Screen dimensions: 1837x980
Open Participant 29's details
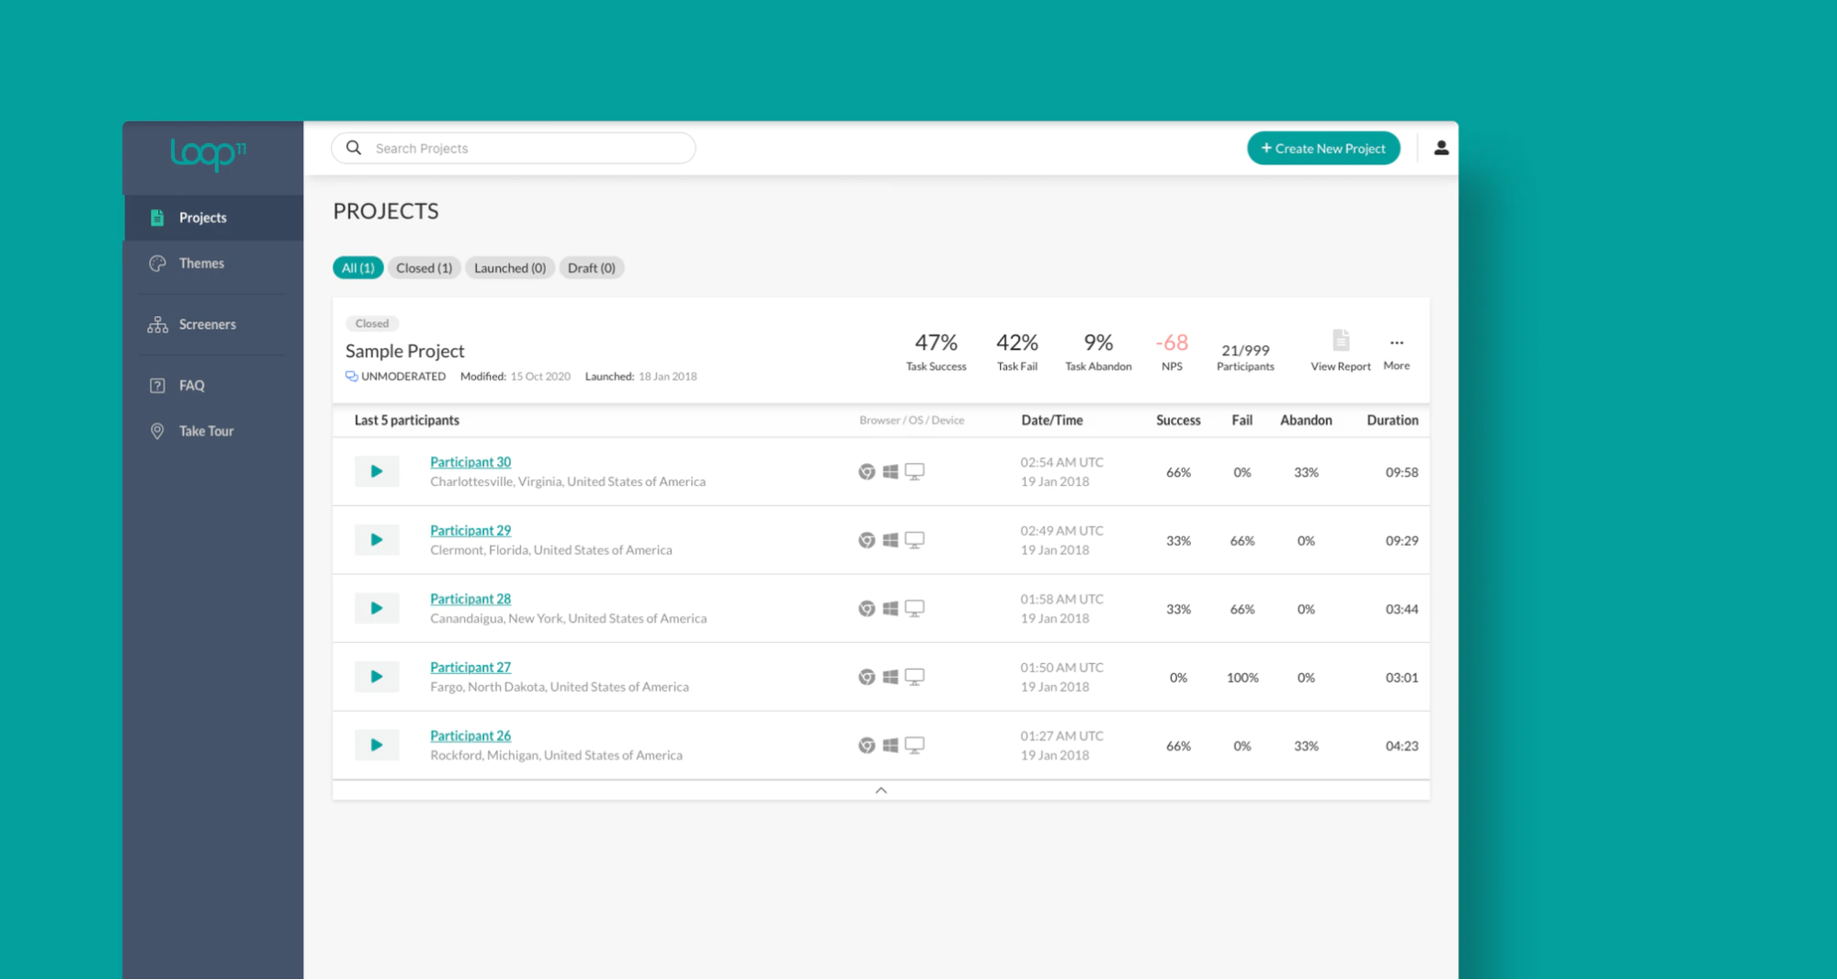(x=470, y=530)
